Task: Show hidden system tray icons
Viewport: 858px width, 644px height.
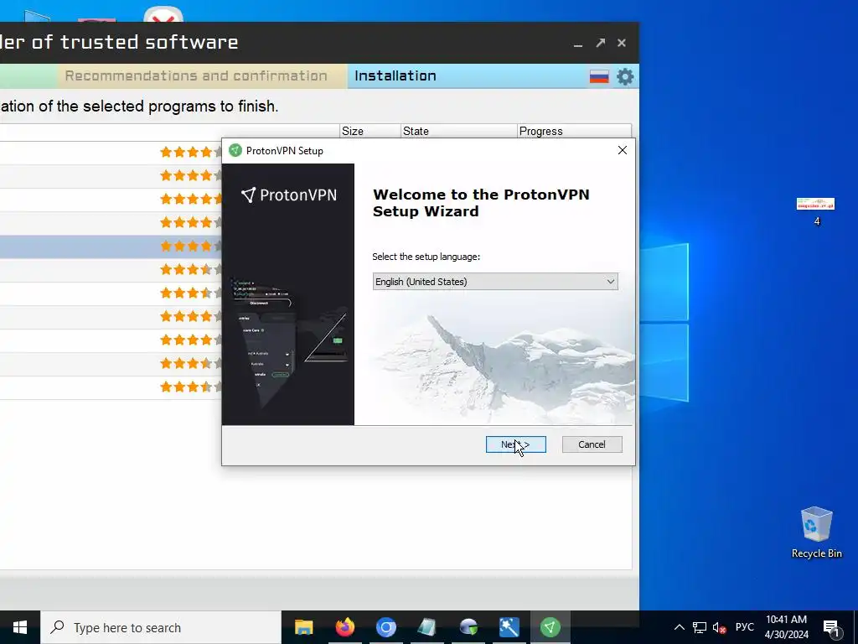Action: point(679,627)
